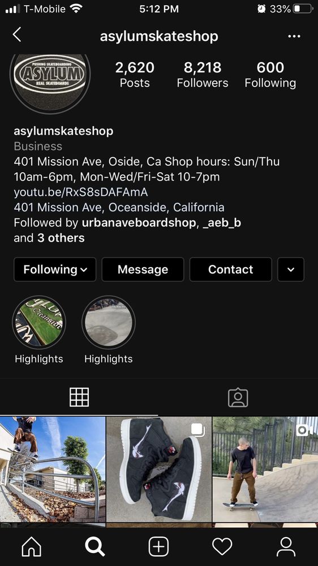Open the black sneakers post
Screen dimensions: 318x566
tap(159, 469)
